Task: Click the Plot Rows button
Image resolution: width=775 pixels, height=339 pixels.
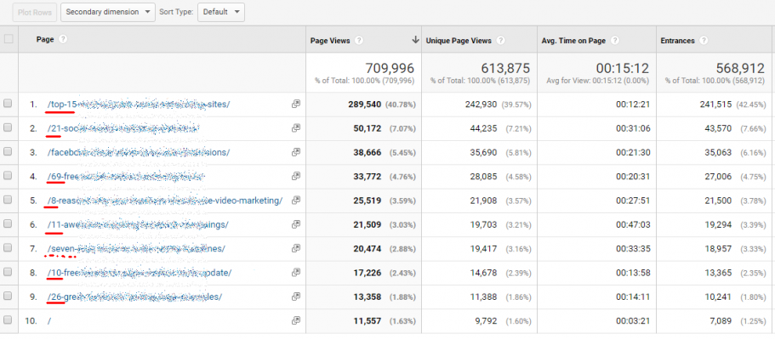Action: [x=35, y=13]
